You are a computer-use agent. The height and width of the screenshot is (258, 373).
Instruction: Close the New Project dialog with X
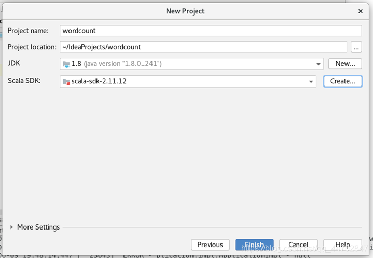(x=361, y=11)
